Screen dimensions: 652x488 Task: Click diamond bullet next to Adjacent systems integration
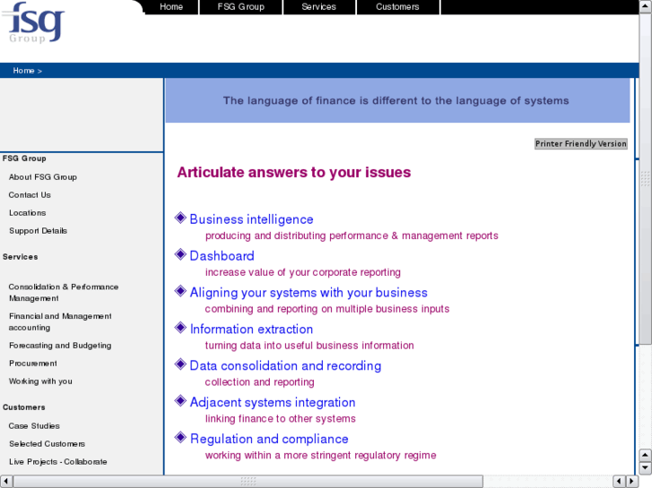[180, 401]
